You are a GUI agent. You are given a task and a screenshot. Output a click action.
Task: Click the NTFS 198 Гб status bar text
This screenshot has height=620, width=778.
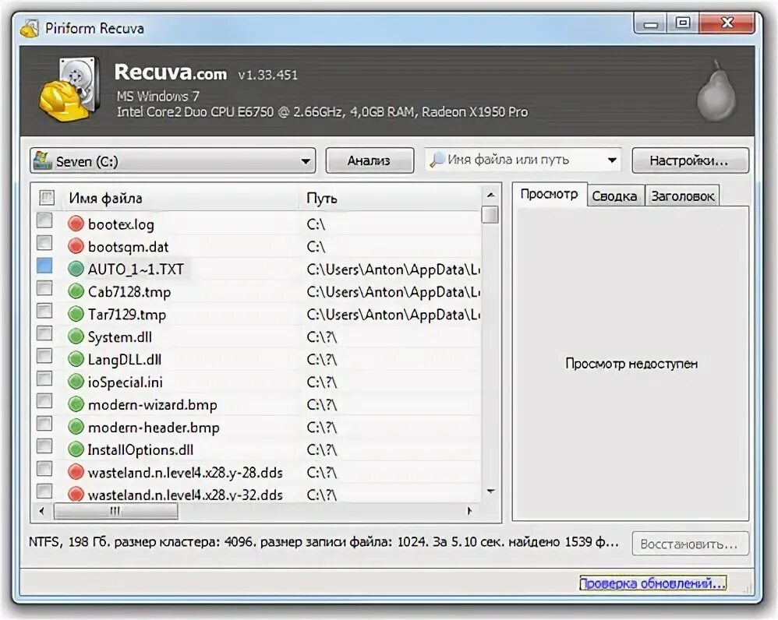pyautogui.click(x=324, y=542)
